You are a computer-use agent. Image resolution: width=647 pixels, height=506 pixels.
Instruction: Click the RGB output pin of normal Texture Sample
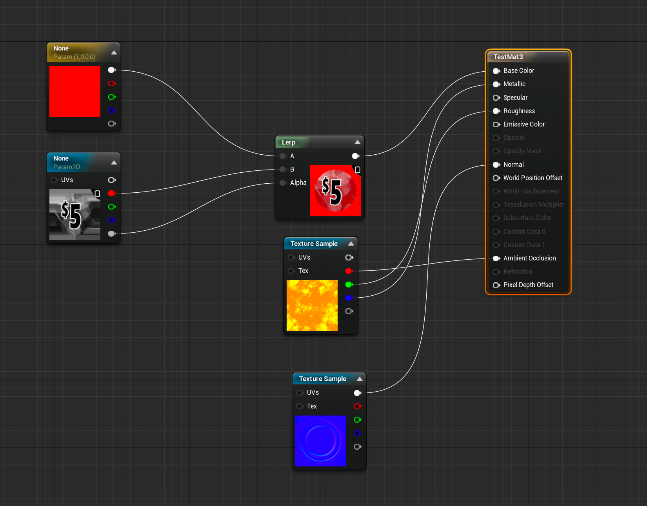pyautogui.click(x=358, y=393)
